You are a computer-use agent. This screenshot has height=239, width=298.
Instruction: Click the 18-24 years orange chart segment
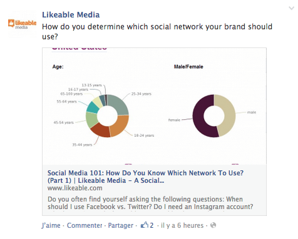[120, 127]
